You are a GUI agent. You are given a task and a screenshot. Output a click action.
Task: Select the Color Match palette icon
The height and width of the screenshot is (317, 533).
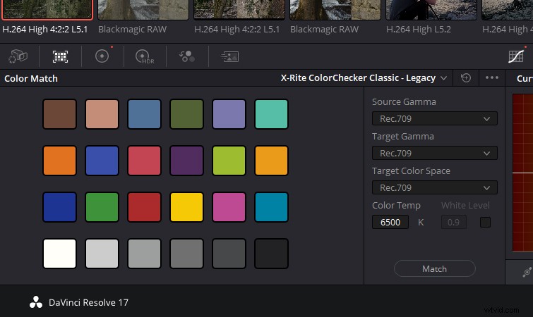[60, 56]
